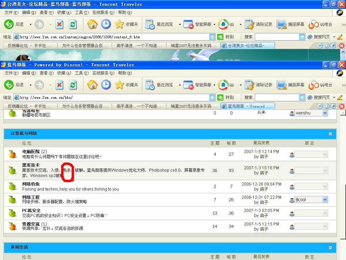This screenshot has height=260, width=346.
Task: Open 工具(T) menu in front window
Action: click(x=82, y=73)
